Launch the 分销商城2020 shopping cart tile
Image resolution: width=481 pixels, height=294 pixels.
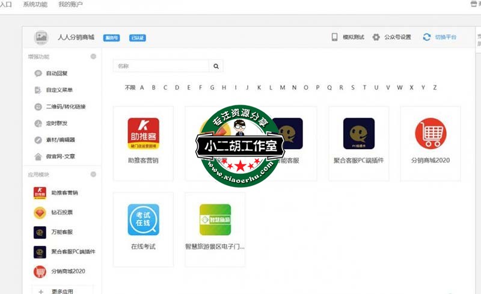(430, 133)
